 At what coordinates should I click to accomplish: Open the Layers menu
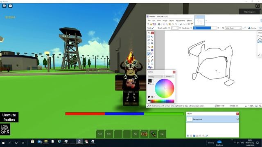coord(172,21)
